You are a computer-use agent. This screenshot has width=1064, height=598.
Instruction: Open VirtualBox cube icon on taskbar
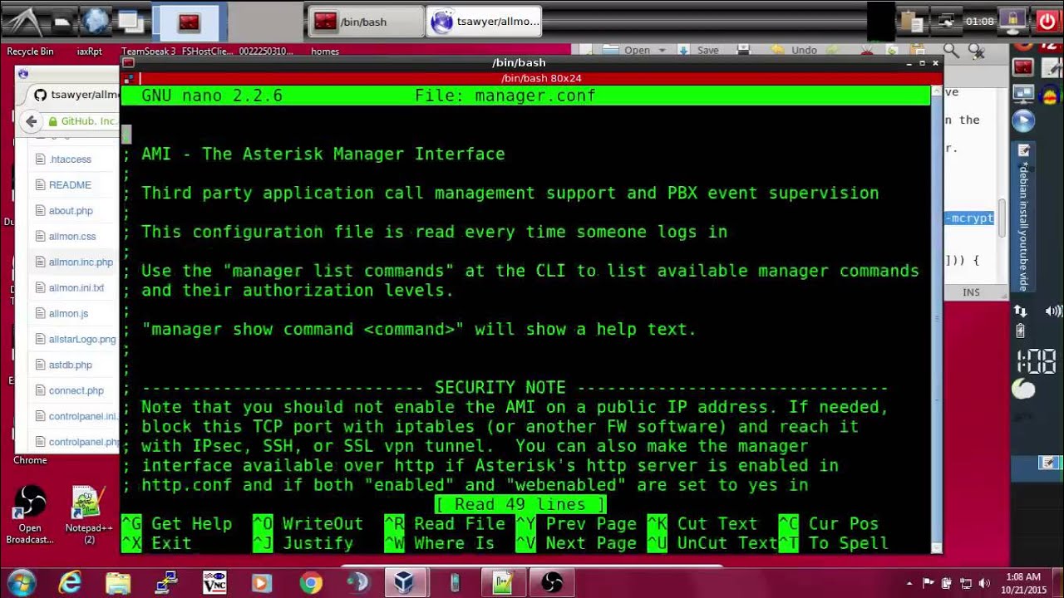tap(405, 583)
